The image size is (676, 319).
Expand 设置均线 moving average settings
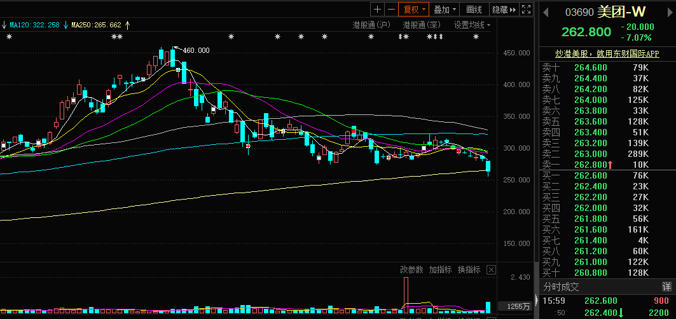point(472,25)
